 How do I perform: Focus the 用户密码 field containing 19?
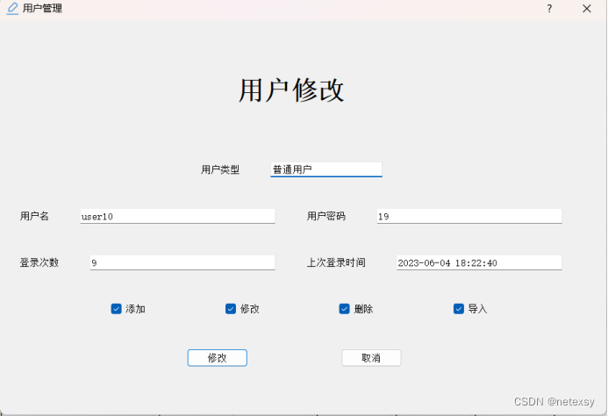[x=469, y=216]
